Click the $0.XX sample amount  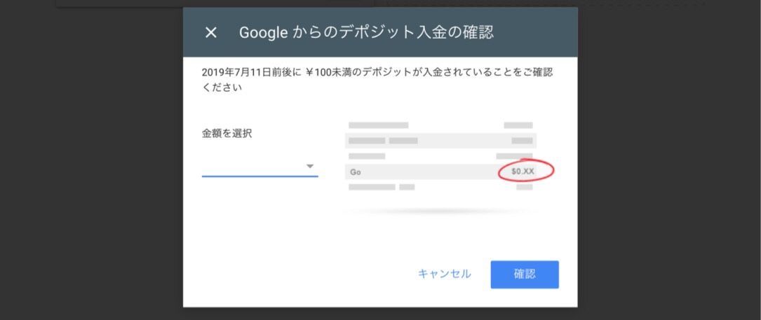point(523,171)
